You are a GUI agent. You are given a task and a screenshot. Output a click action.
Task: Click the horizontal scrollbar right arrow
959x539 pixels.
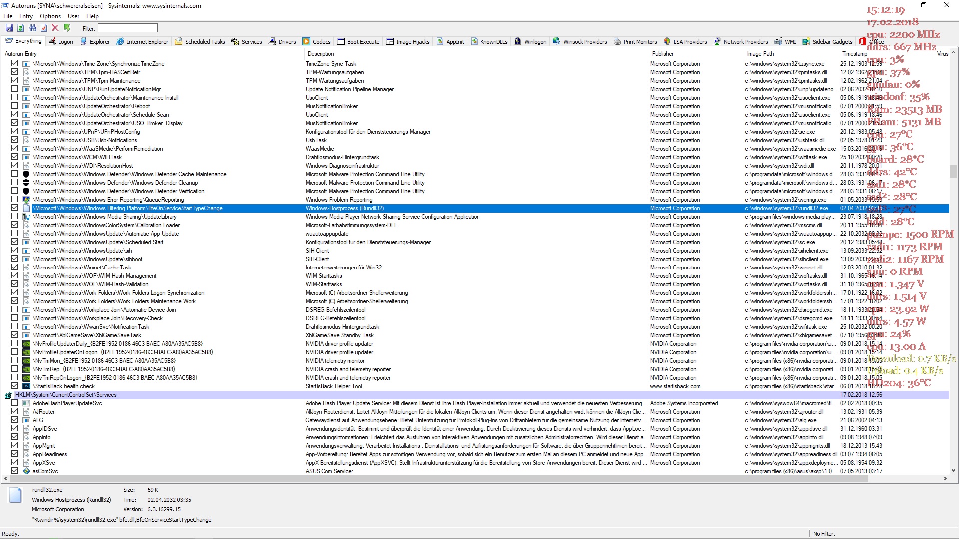pyautogui.click(x=945, y=478)
